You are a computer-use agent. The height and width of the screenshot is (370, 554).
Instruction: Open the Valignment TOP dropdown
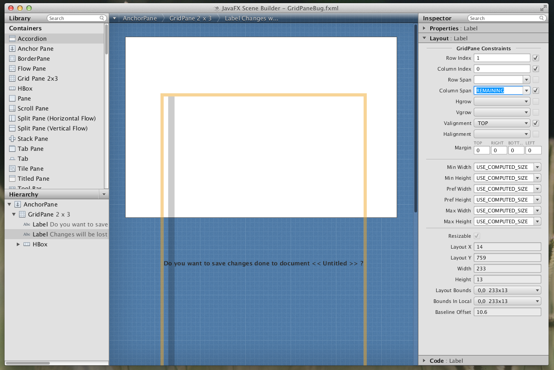[502, 123]
